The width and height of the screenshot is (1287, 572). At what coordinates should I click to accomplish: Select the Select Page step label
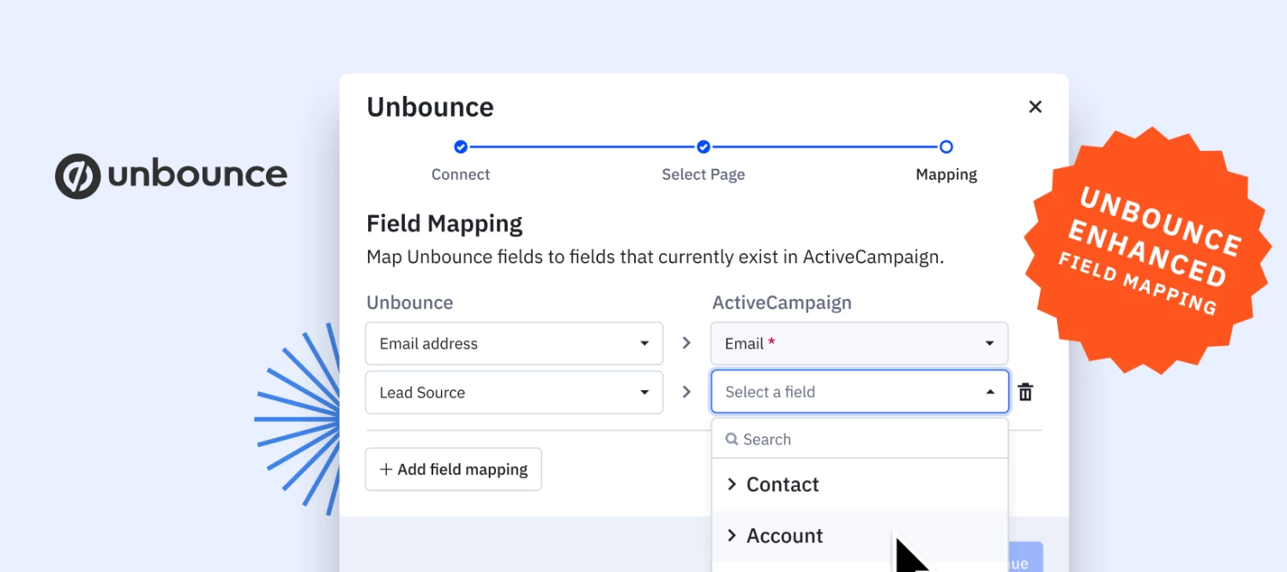coord(704,174)
